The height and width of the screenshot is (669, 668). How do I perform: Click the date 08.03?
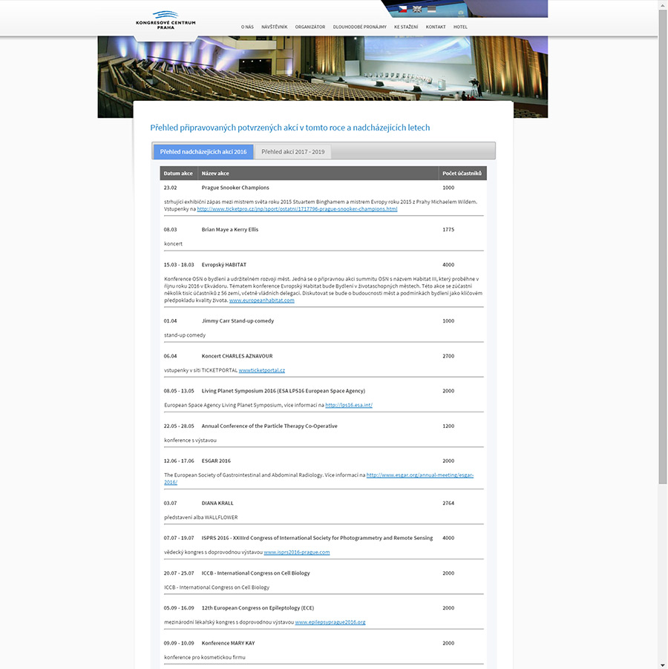click(x=170, y=229)
